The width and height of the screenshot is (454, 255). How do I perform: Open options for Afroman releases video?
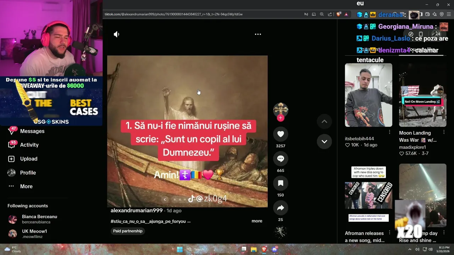coord(389,233)
